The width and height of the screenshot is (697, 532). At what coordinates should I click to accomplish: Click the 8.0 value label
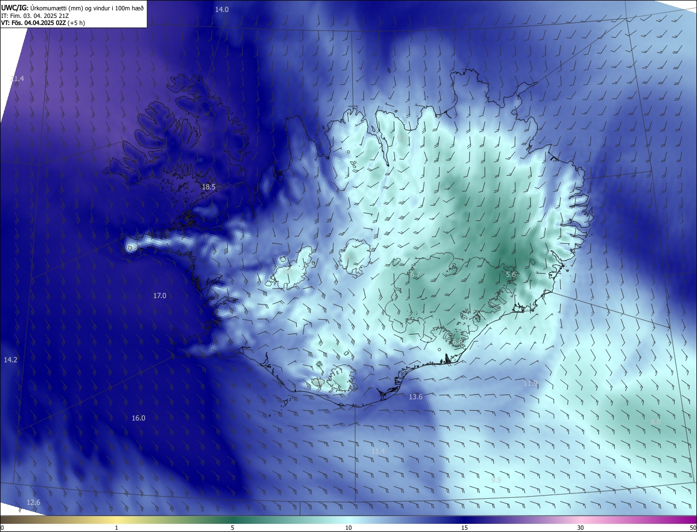656,422
